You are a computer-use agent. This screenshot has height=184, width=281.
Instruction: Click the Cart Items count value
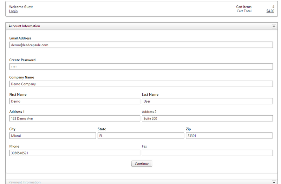(x=273, y=7)
